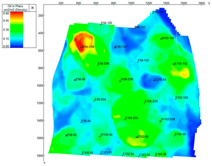Click the W98-102 well marker
212x166 pixels.
point(161,39)
